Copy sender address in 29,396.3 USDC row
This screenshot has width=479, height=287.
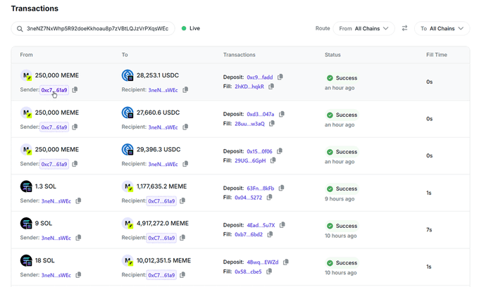click(x=75, y=164)
